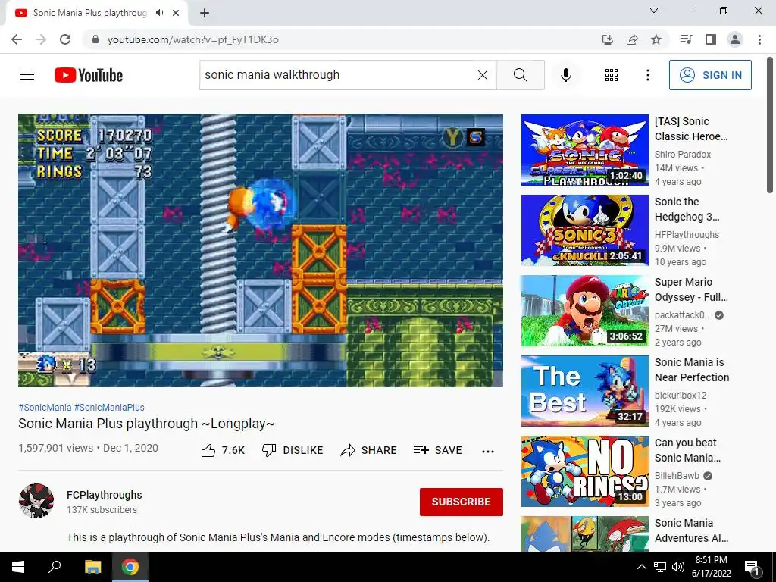Click the SIGN IN button
The height and width of the screenshot is (582, 776).
[710, 75]
